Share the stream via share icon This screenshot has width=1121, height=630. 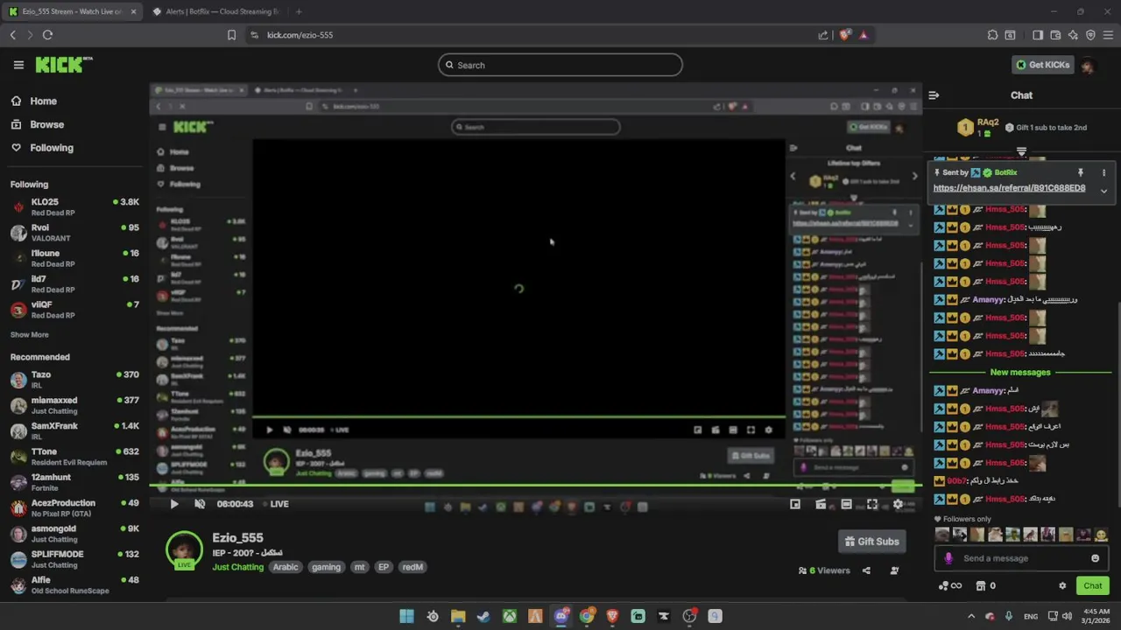tap(866, 570)
